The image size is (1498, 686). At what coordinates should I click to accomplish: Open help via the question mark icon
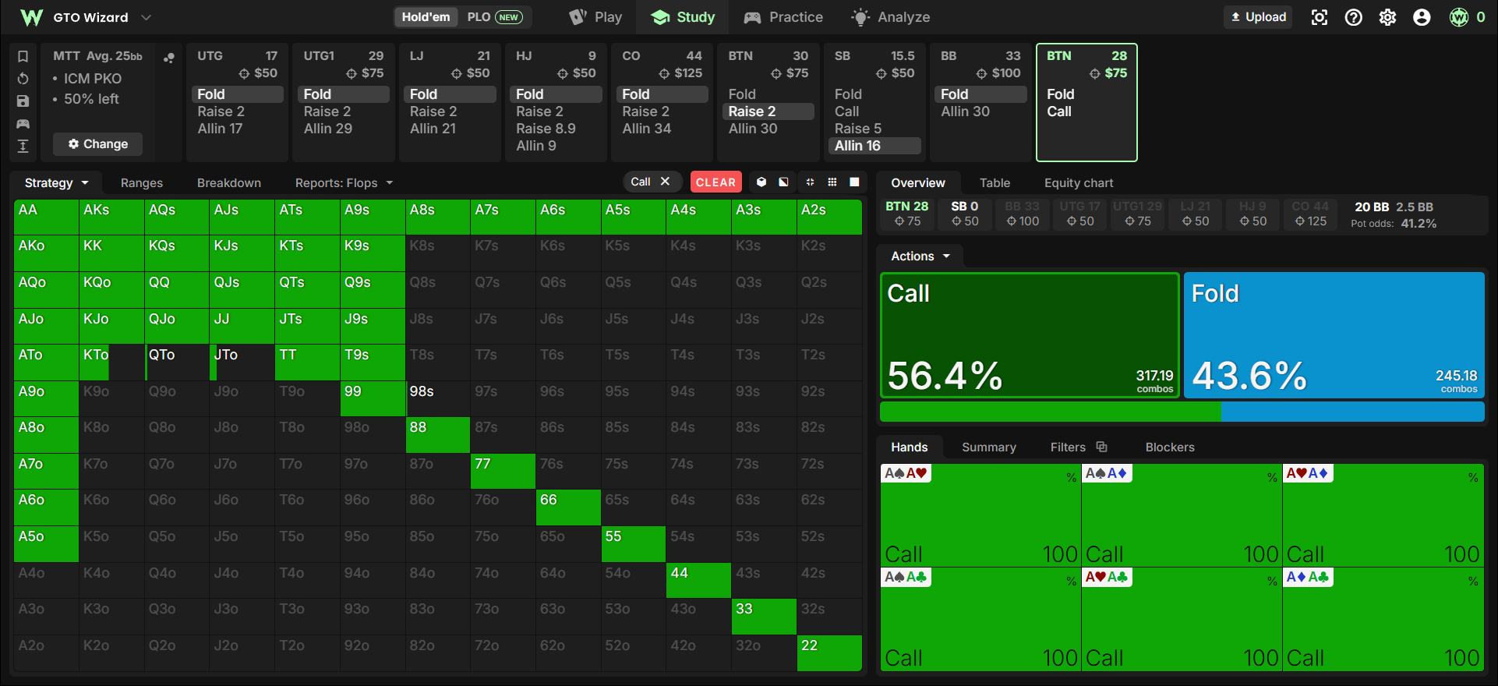[1354, 17]
